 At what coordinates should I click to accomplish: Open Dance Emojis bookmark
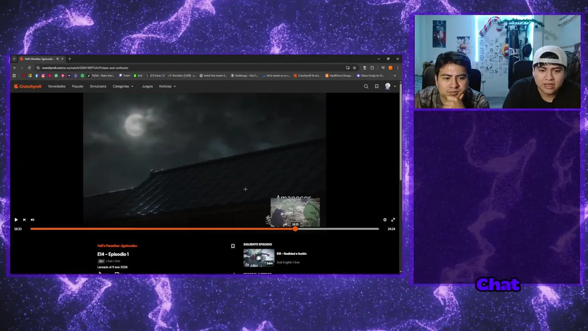point(371,75)
